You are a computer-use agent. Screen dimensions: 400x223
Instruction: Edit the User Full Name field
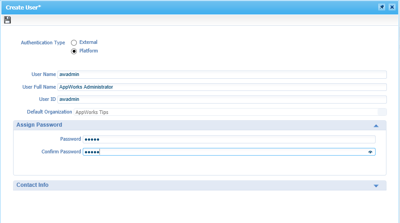click(222, 87)
